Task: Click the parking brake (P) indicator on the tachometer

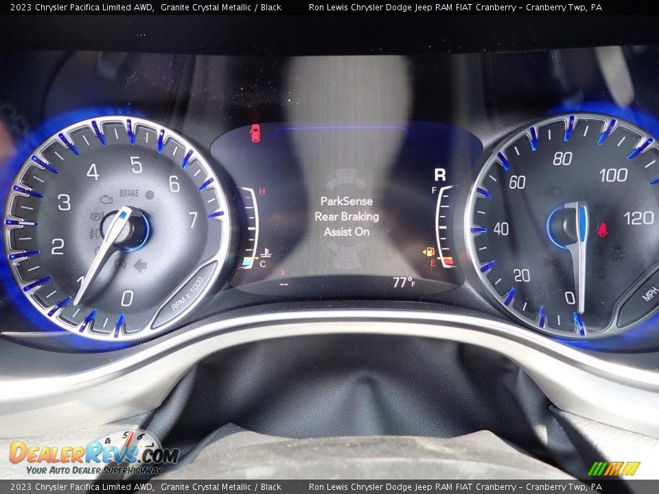Action: (x=96, y=217)
